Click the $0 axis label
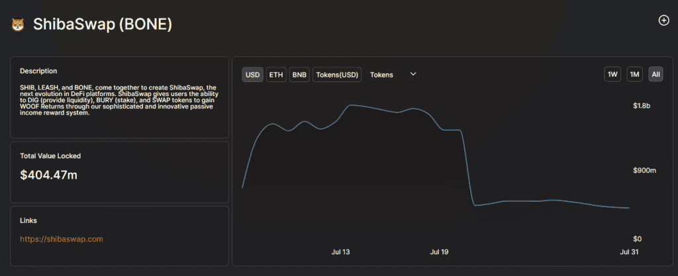The height and width of the screenshot is (276, 678). pos(638,239)
